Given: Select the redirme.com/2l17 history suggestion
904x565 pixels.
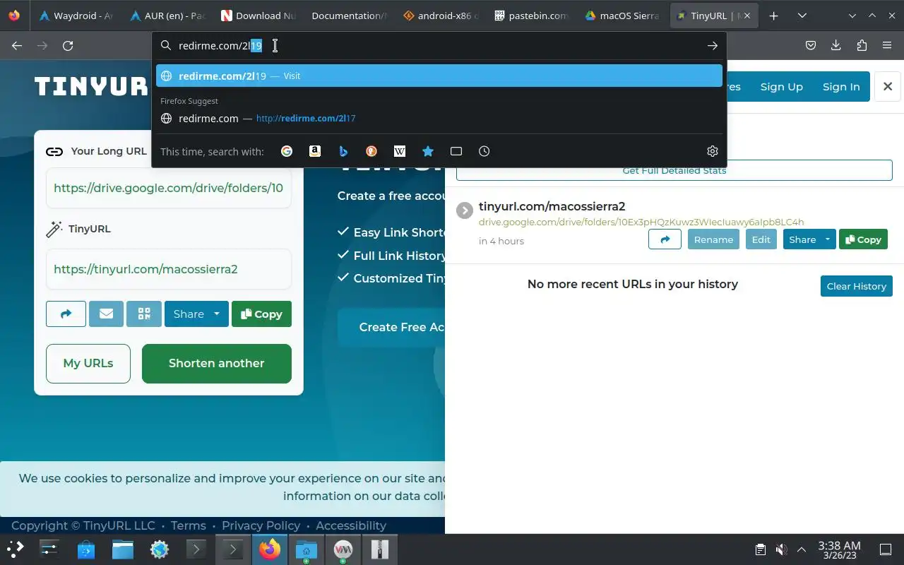Looking at the screenshot, I should pyautogui.click(x=439, y=118).
